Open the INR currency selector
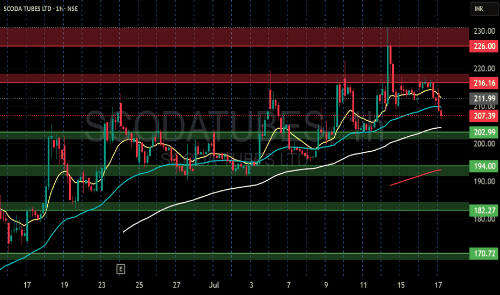This screenshot has height=295, width=500. coord(484,9)
